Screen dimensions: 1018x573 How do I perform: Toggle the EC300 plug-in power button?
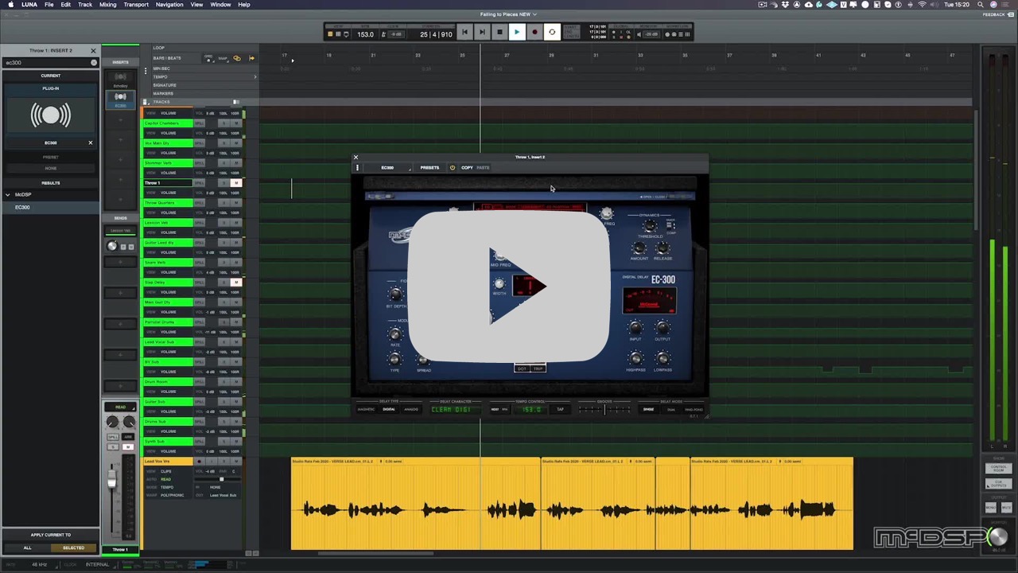point(452,168)
